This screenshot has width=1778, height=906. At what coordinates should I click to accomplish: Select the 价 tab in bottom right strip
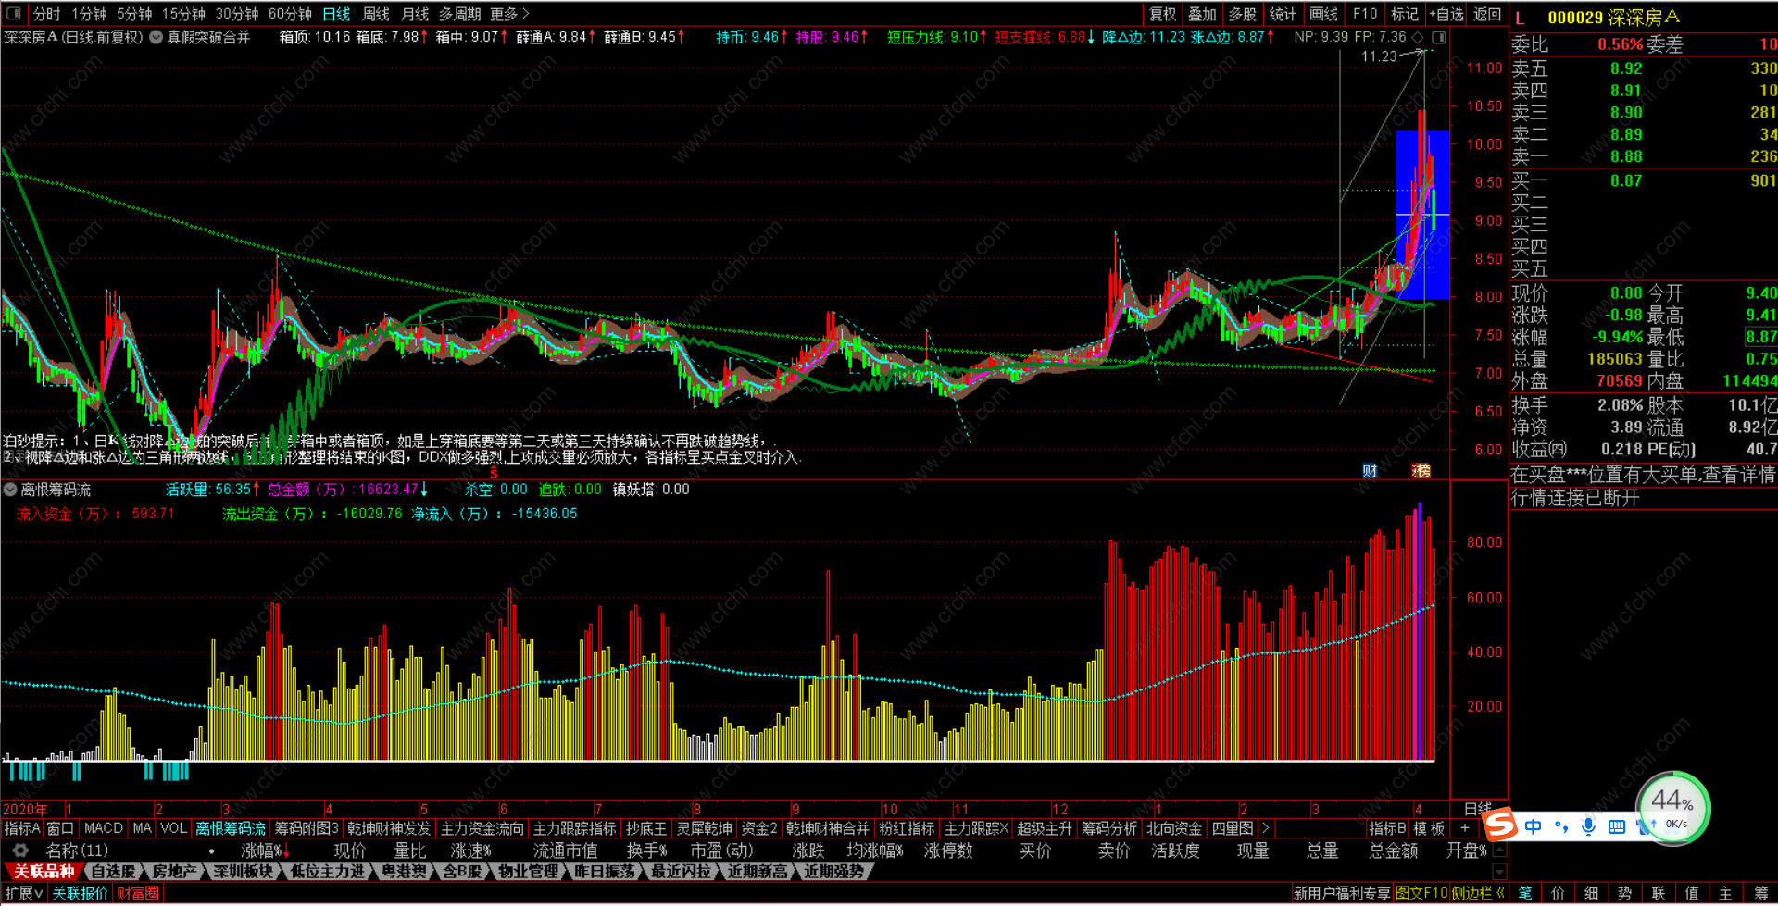coord(1559,893)
